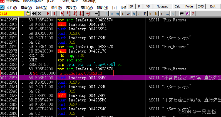Open Memory map with 'm' button
Image resolution: width=221 pixels, height=117 pixels.
coord(117,14)
